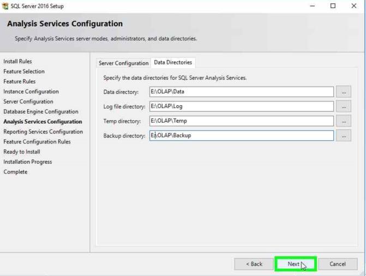This screenshot has width=366, height=276.
Task: Select the Instance Configuration step
Action: point(31,92)
